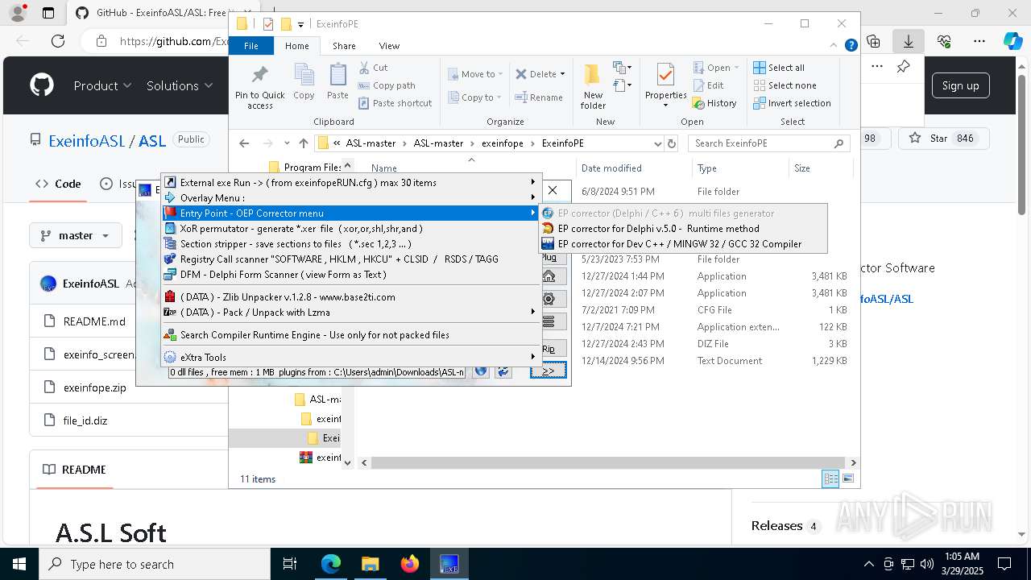Screen dimensions: 1031x580
Task: Open master branch dropdown on GitHub
Action: pos(75,235)
